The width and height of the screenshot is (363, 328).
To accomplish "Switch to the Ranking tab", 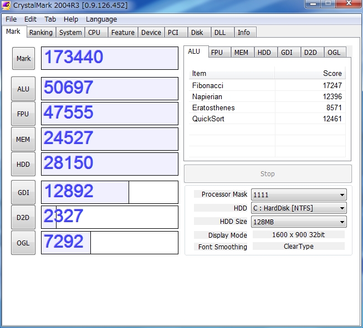I will 41,32.
